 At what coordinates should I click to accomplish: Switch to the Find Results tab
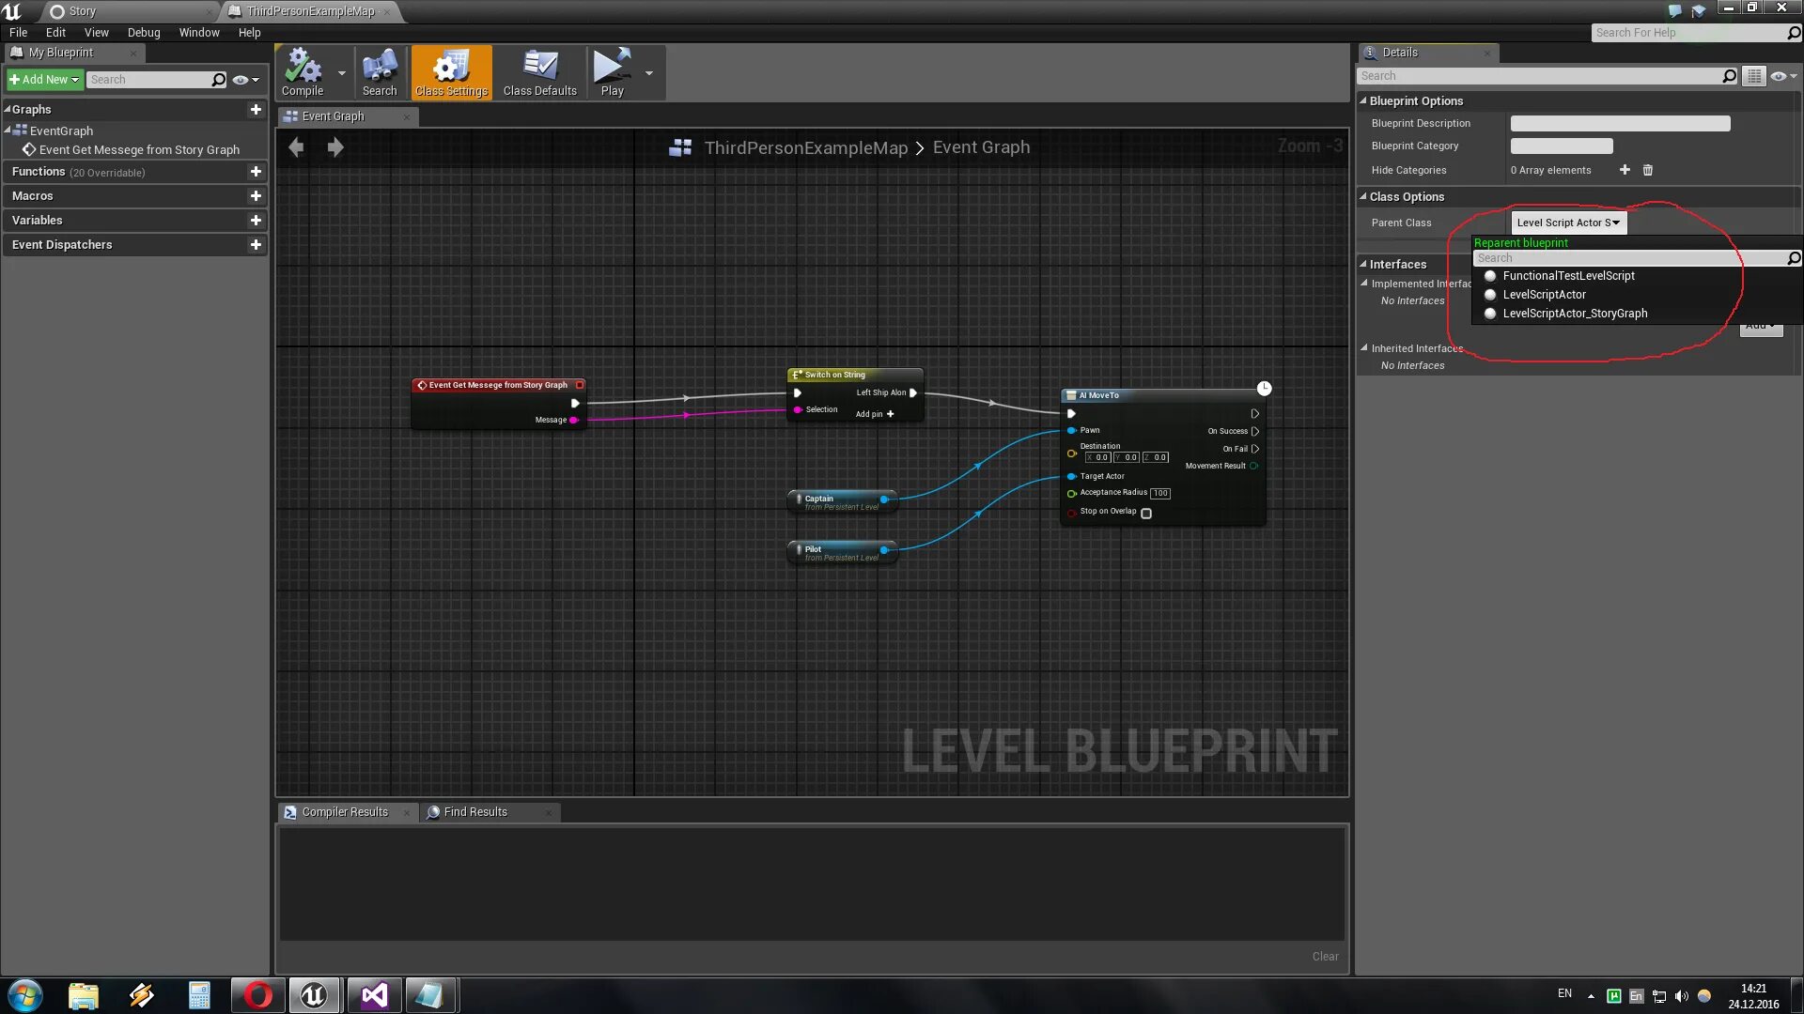[x=475, y=812]
